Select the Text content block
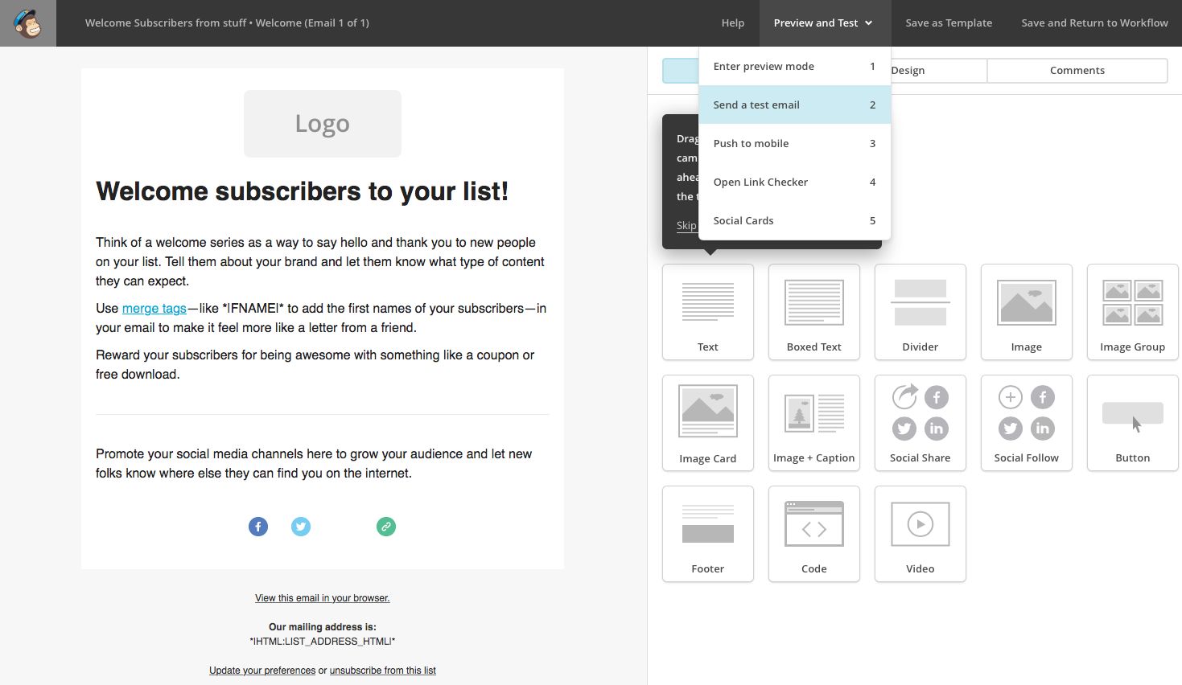This screenshot has width=1182, height=685. (x=708, y=312)
